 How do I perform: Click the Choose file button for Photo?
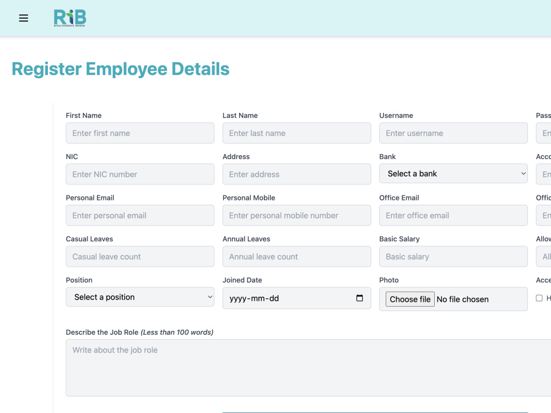(x=410, y=299)
